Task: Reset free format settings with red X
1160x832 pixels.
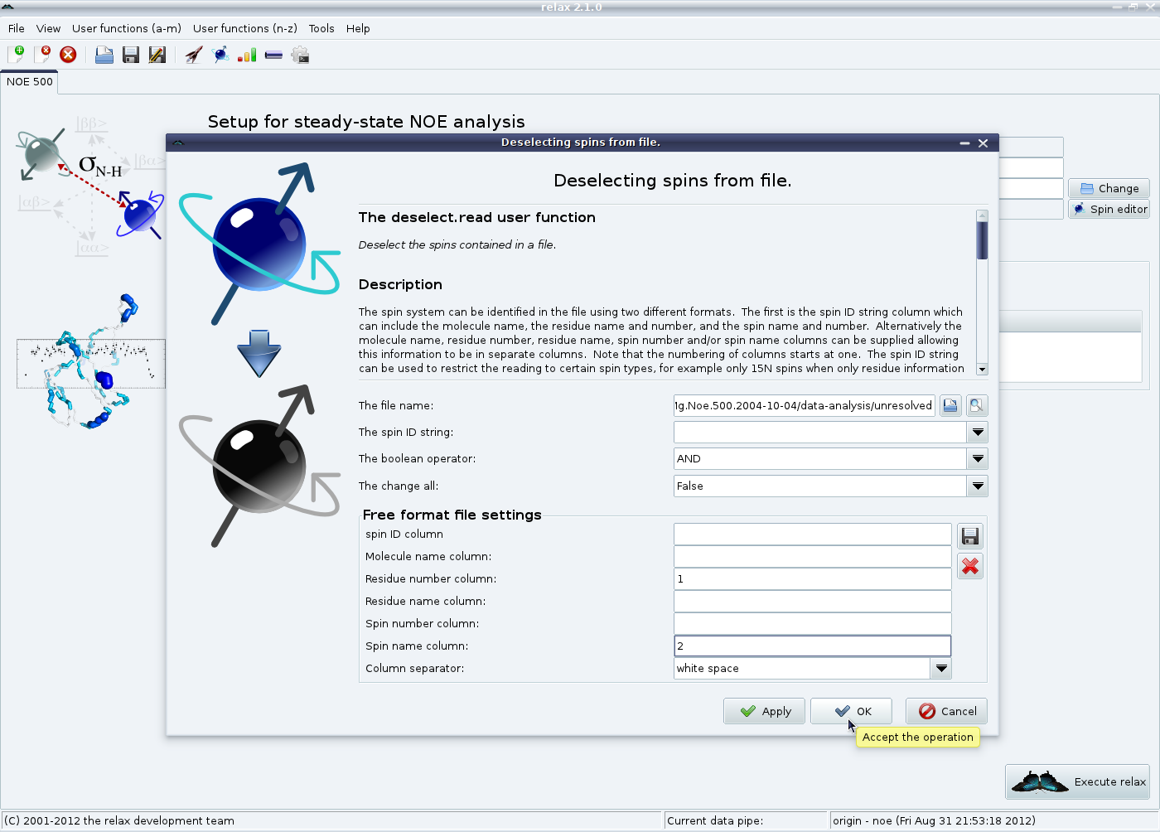Action: pos(970,566)
